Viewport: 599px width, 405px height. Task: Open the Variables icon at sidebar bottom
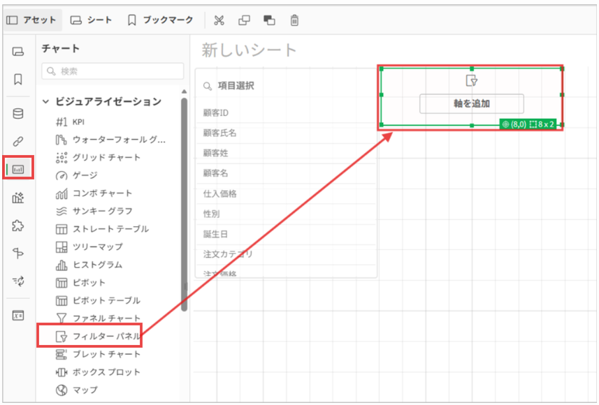tap(18, 315)
